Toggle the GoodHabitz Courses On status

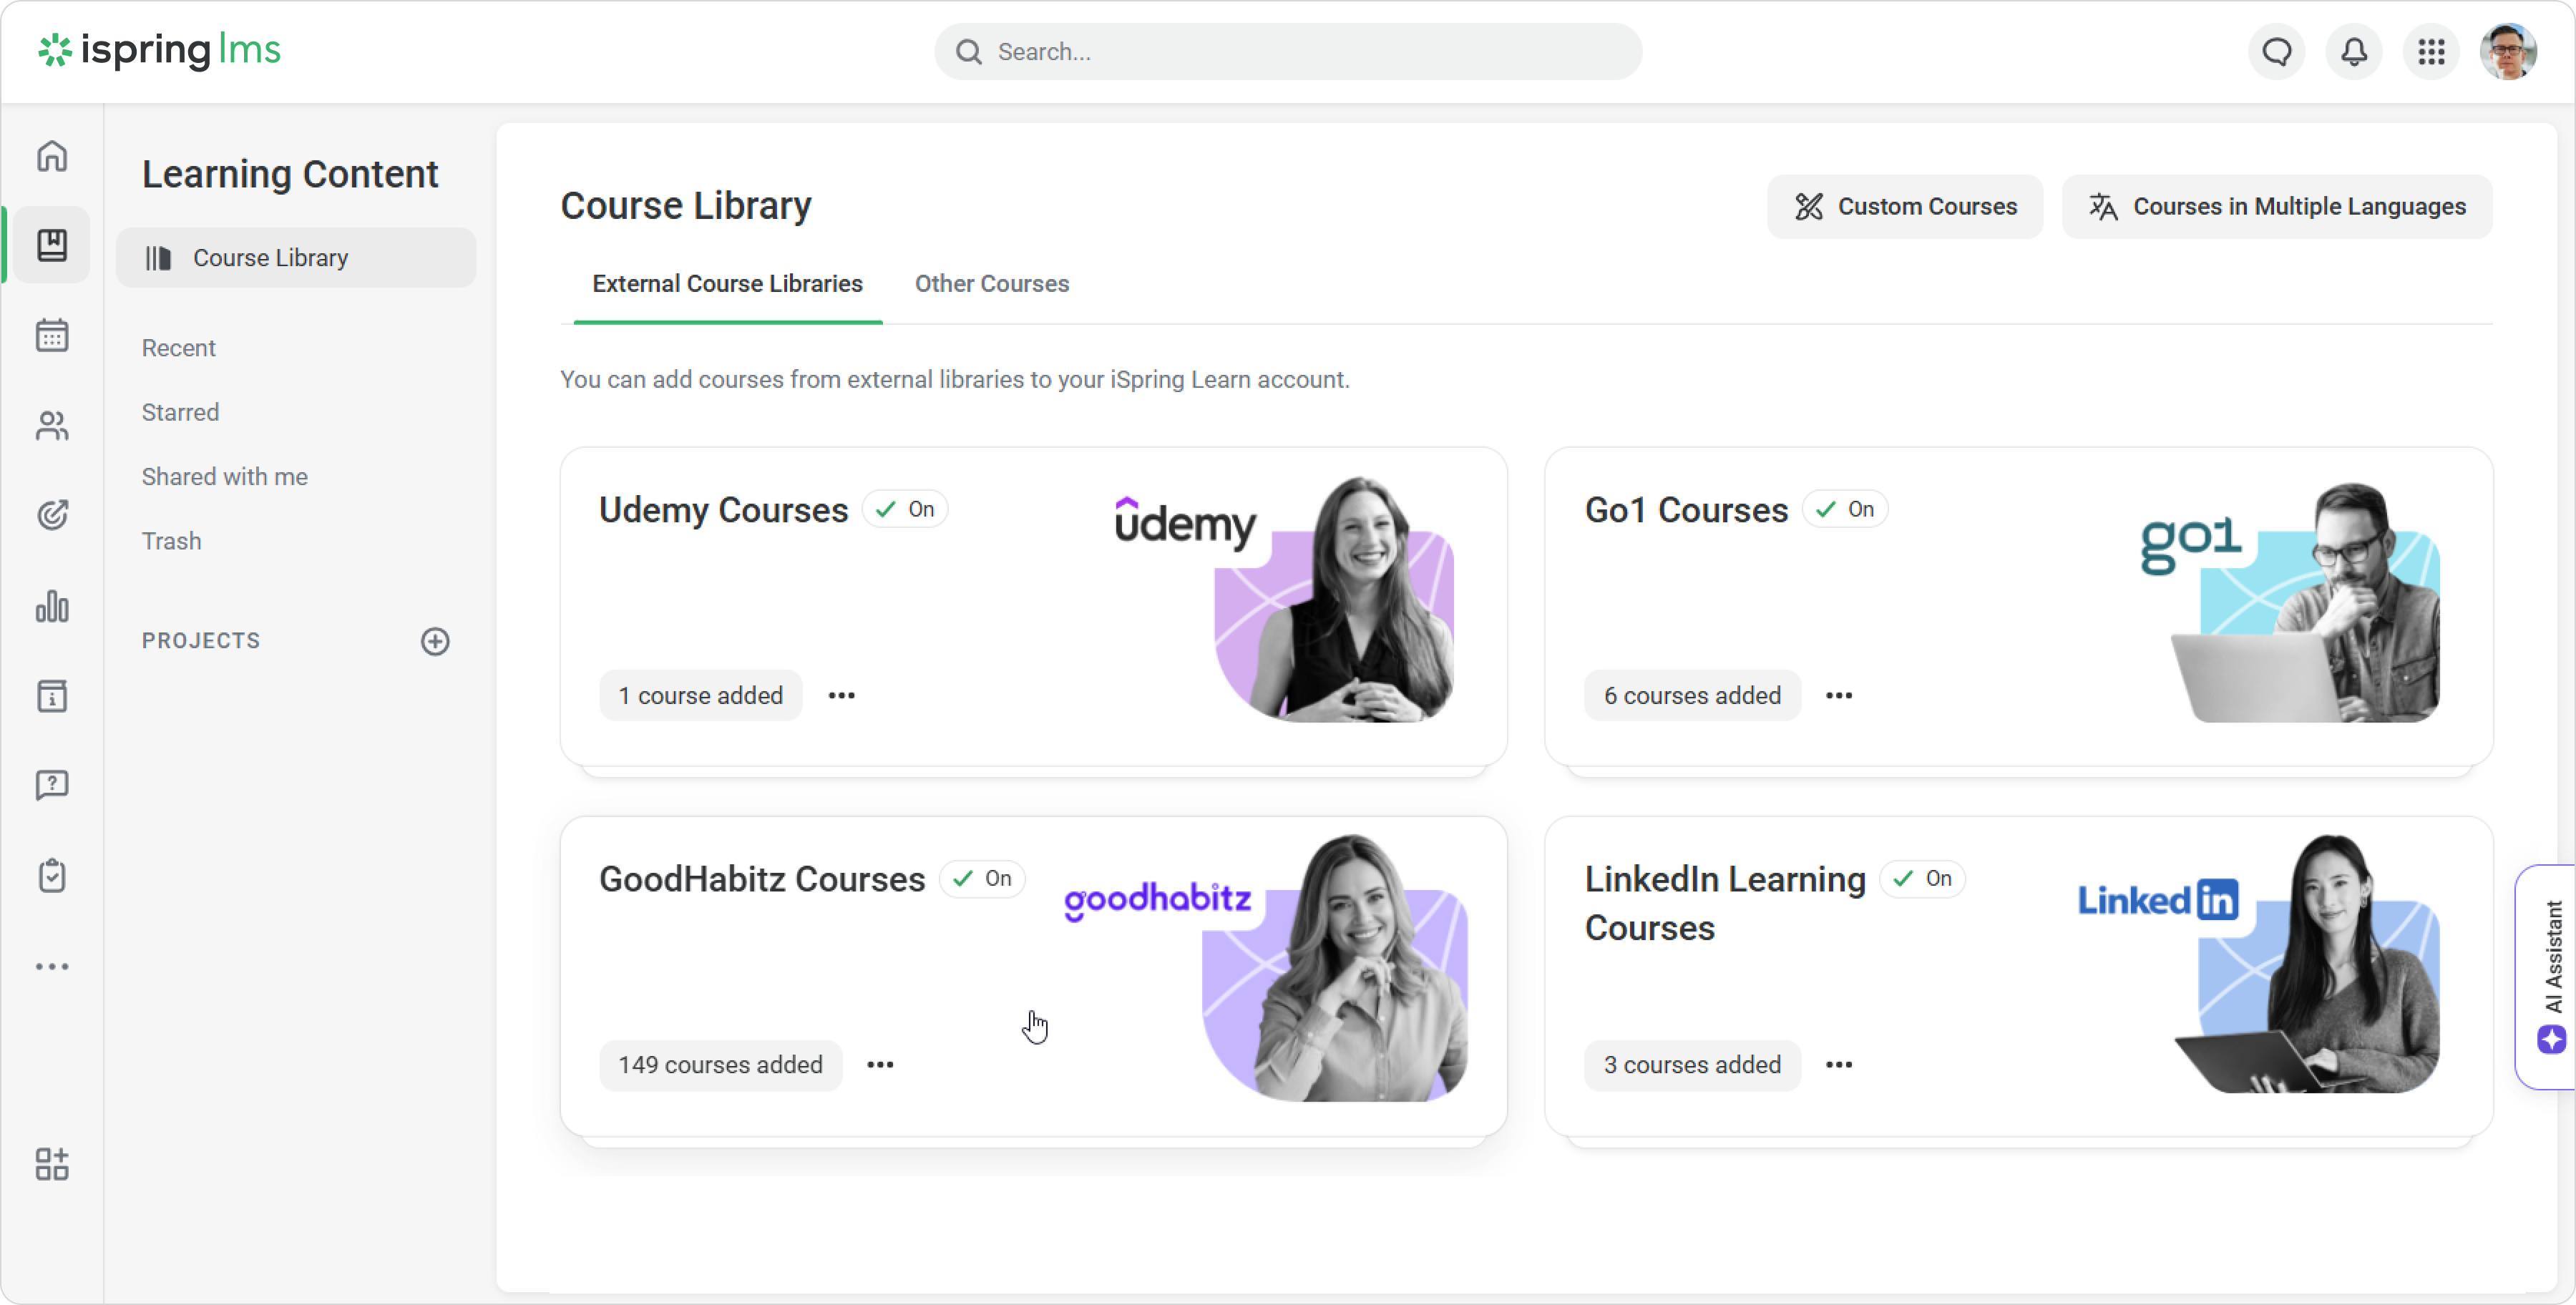[982, 878]
